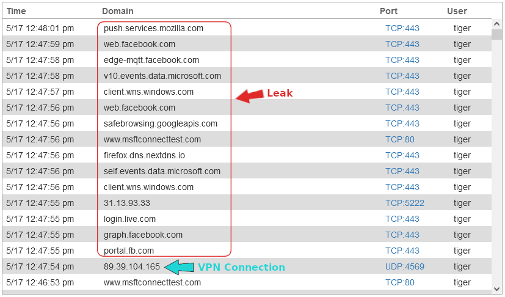The image size is (505, 297).
Task: Click the login.live.com domain entry
Action: click(129, 219)
